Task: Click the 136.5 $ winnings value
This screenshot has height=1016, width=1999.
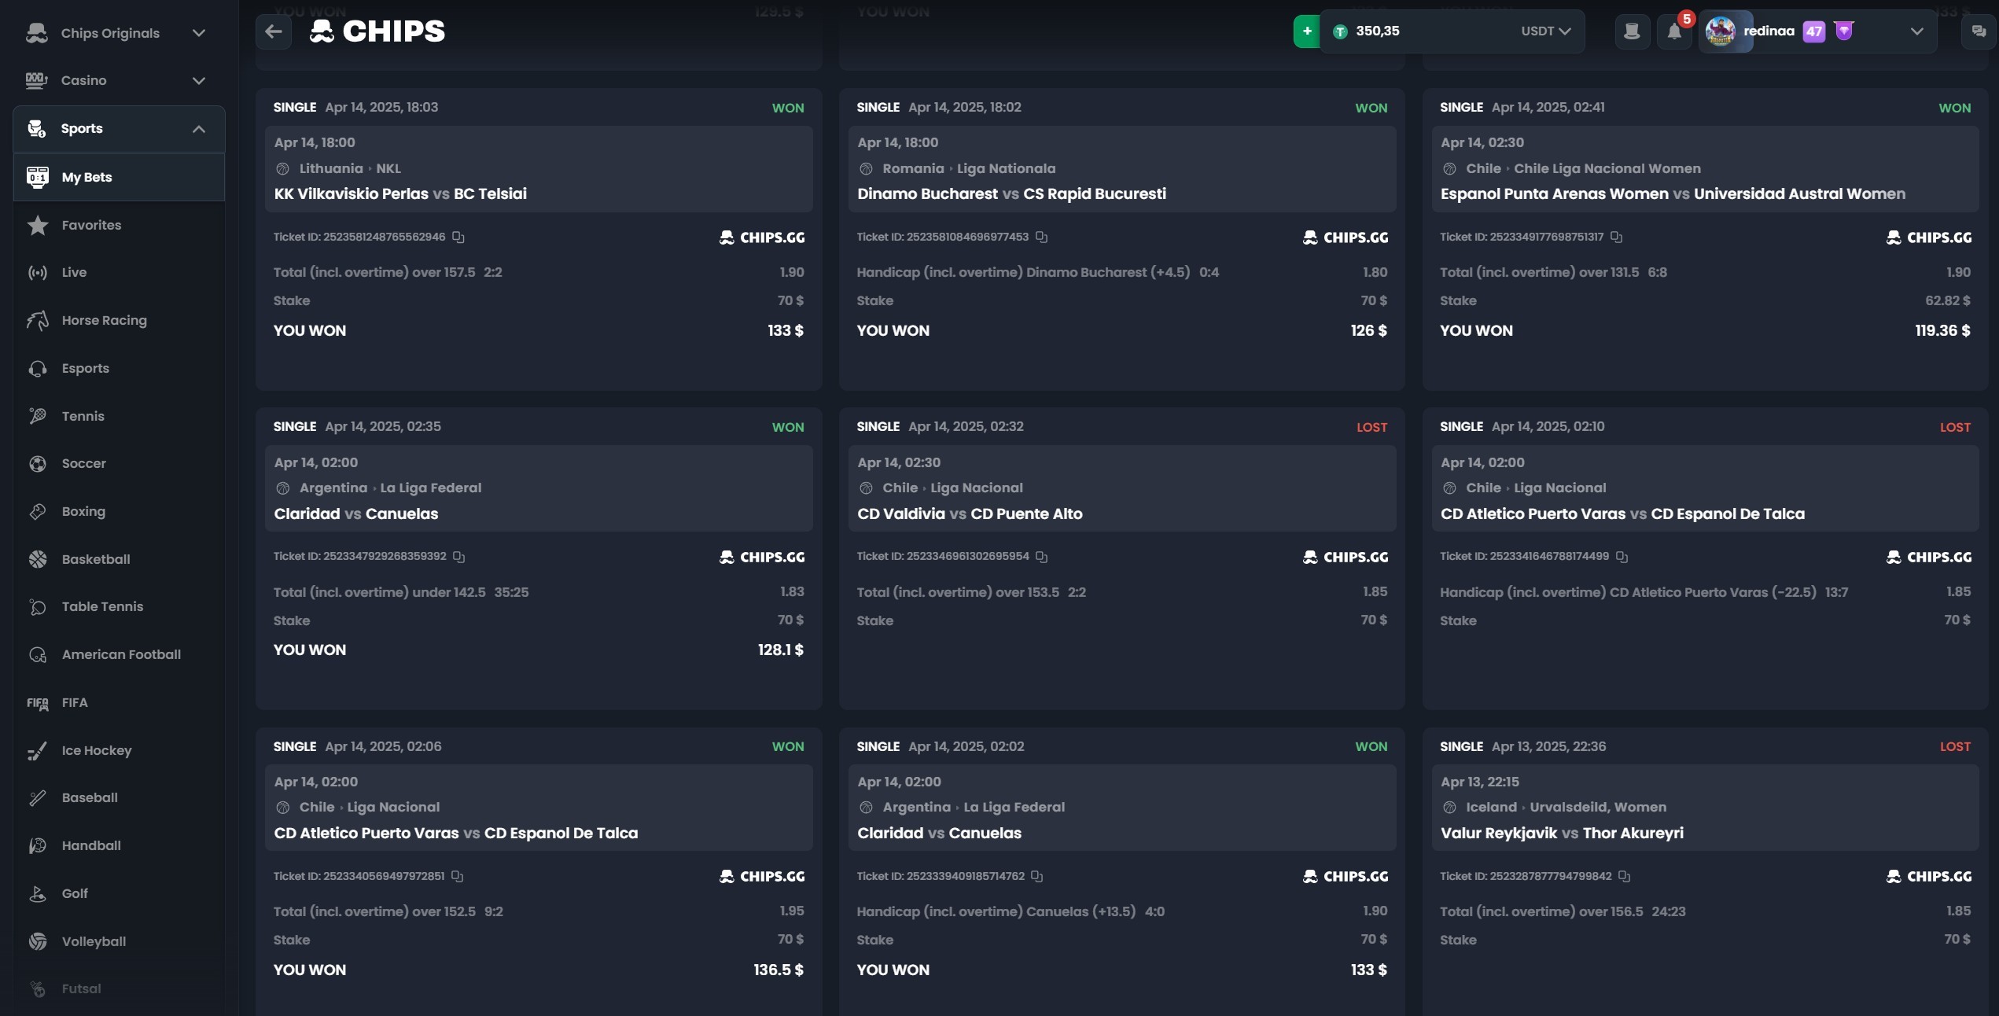Action: (x=779, y=970)
